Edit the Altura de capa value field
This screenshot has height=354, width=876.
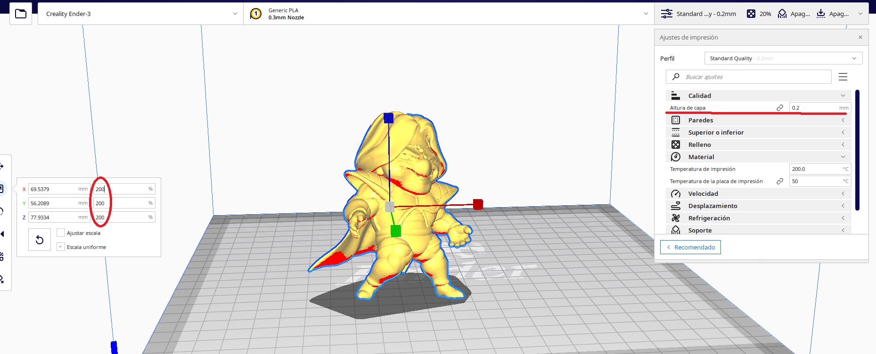820,108
